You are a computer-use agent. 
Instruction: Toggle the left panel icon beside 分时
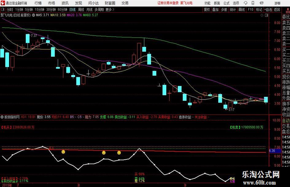point(2,10)
